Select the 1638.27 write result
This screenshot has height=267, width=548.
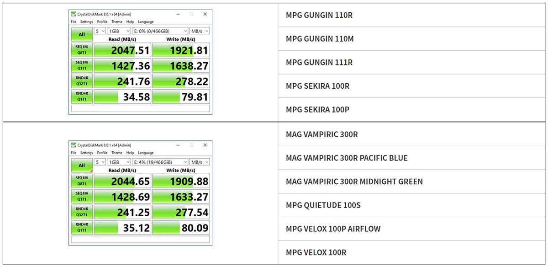[x=181, y=66]
